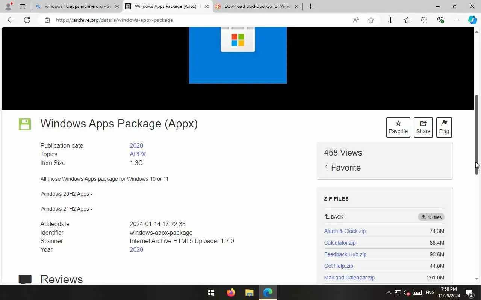Click the 291.0M file size value
Screen dimensions: 481x300
point(436,277)
